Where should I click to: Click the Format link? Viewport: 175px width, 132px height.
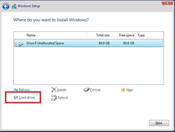pos(95,90)
